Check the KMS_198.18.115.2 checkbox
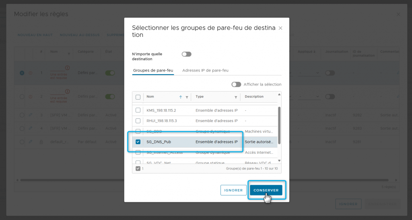This screenshot has height=220, width=412. (x=138, y=110)
